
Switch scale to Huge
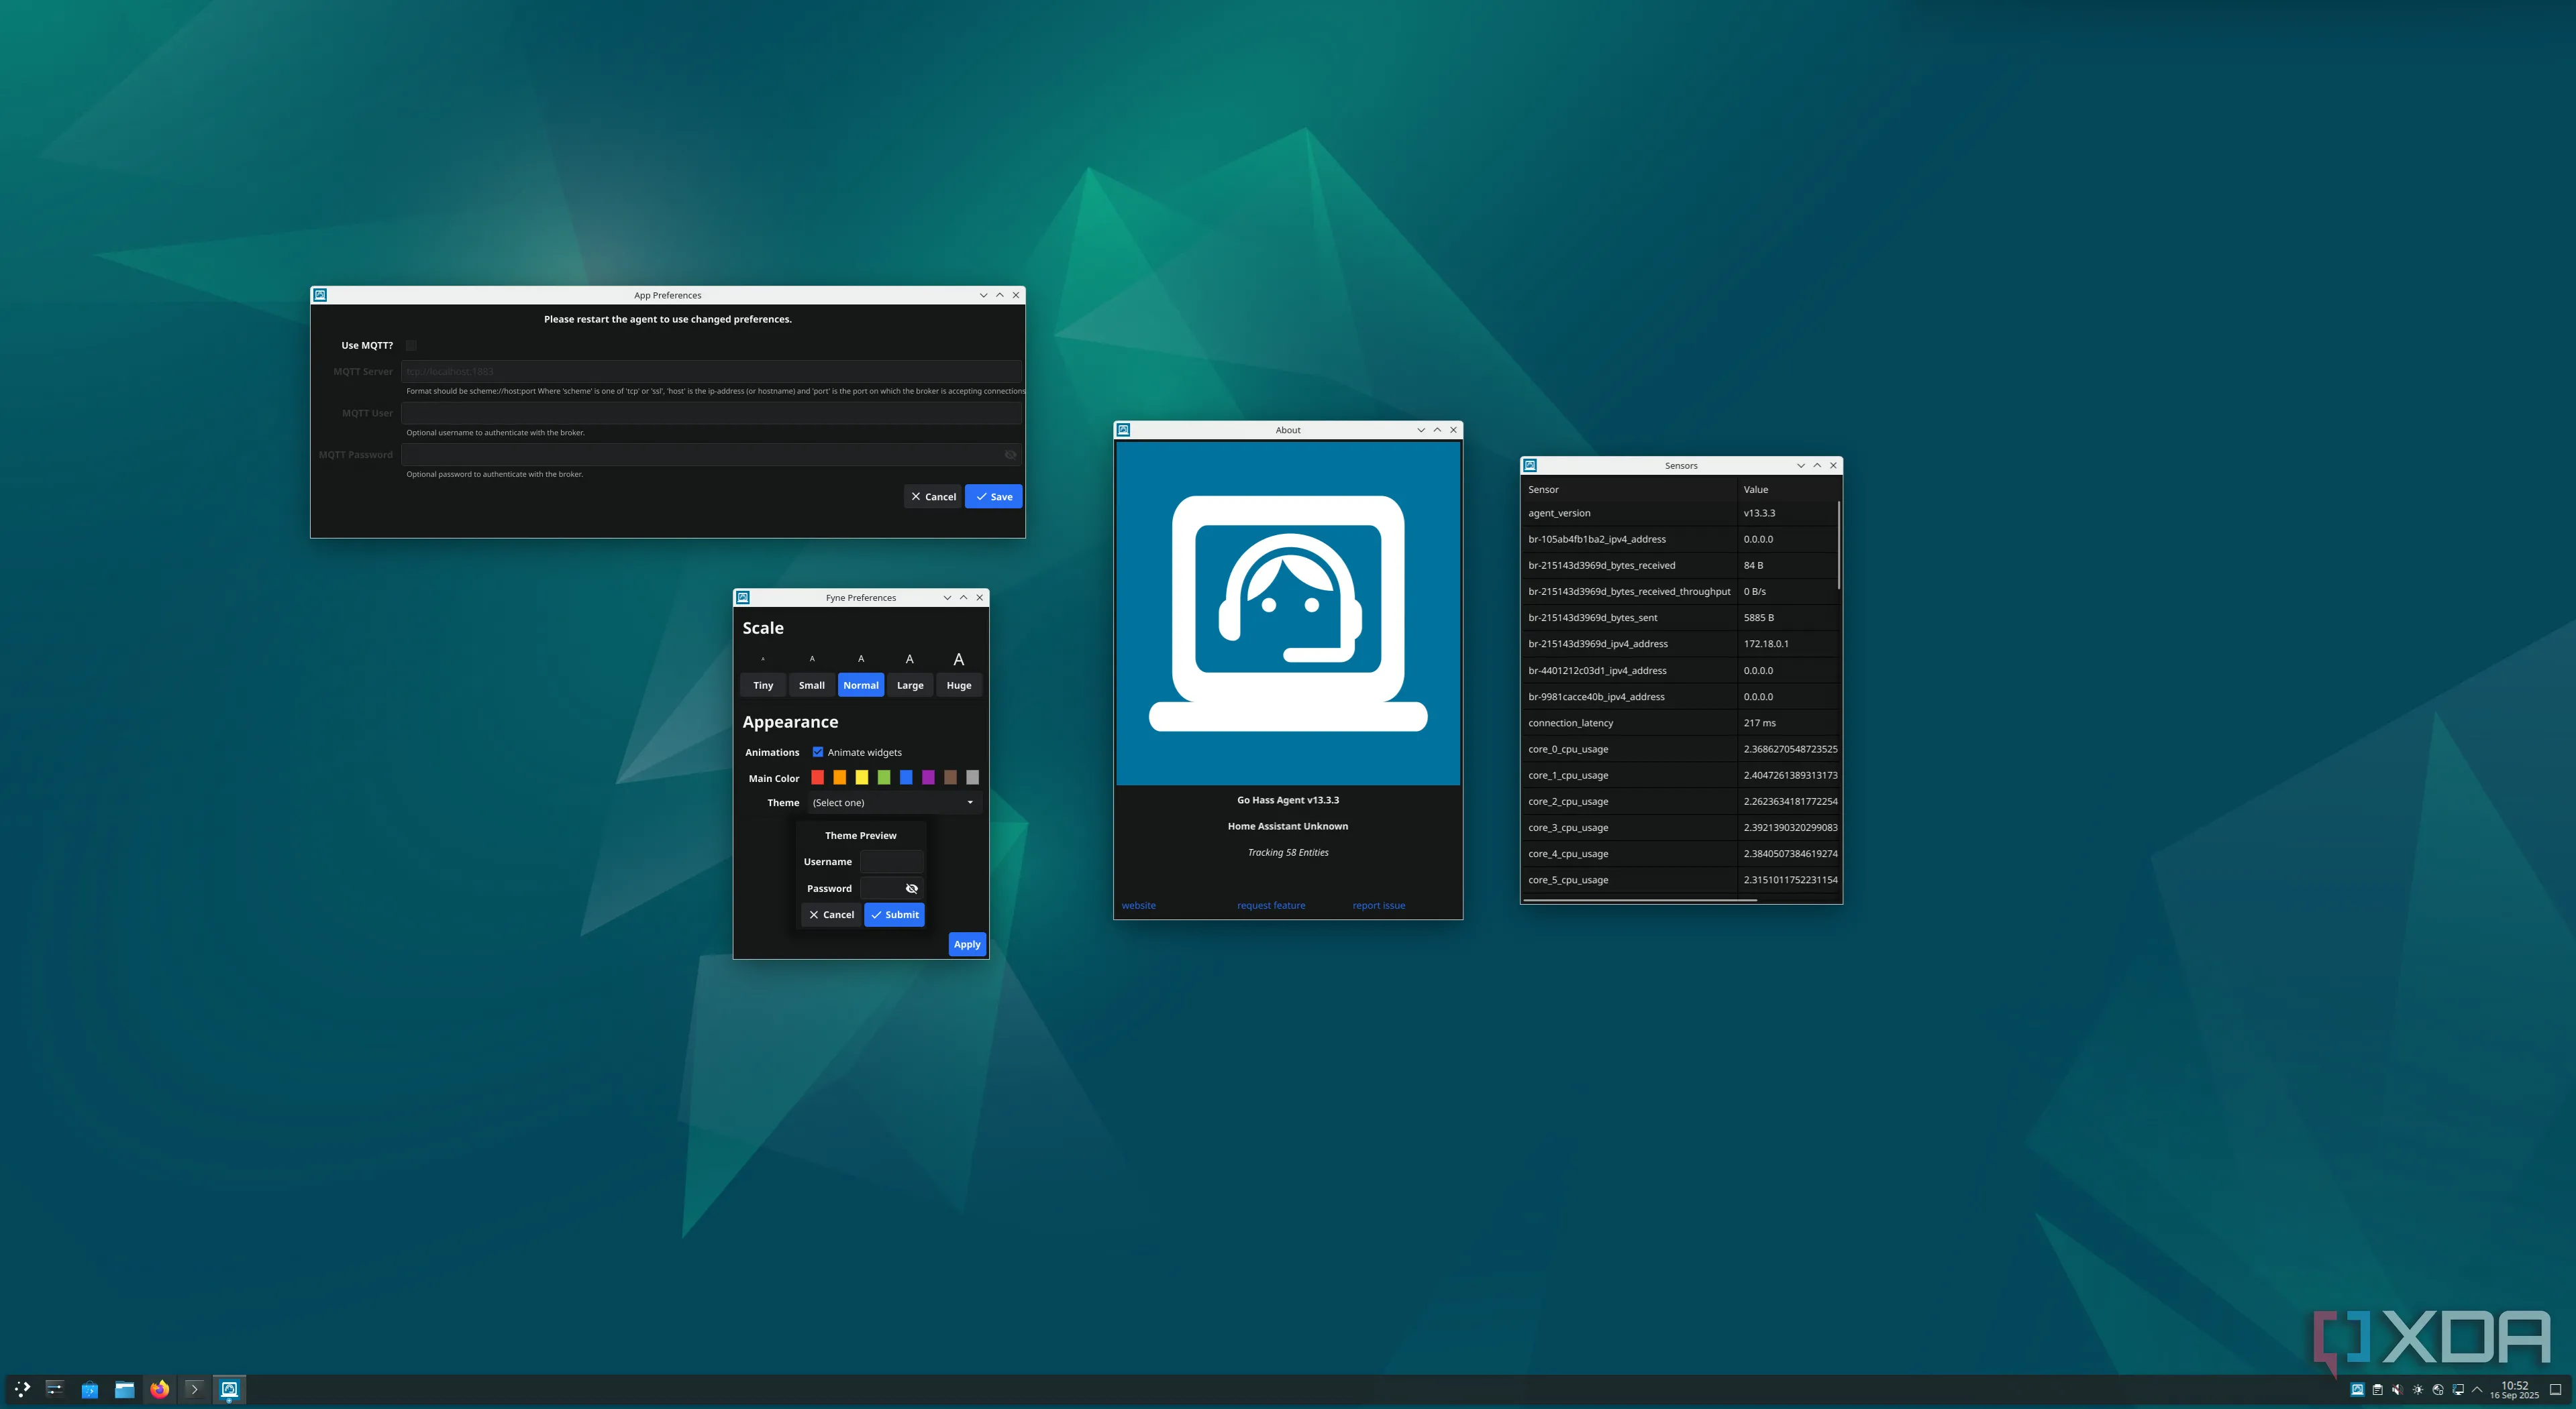point(958,685)
